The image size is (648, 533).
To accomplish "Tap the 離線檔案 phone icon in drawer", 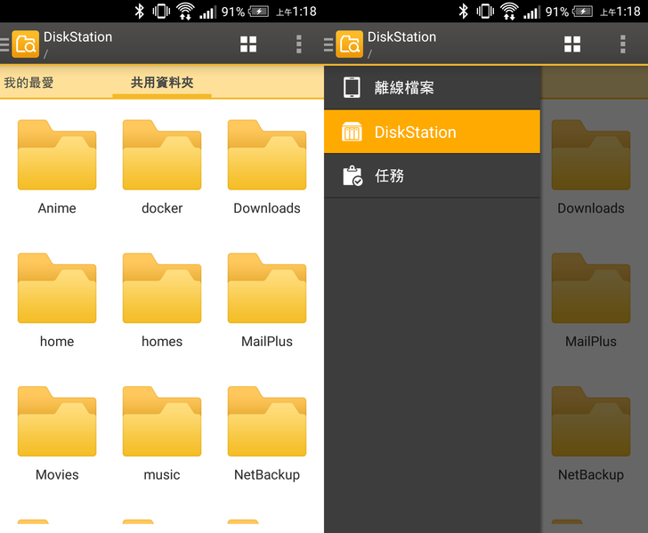I will pyautogui.click(x=352, y=87).
